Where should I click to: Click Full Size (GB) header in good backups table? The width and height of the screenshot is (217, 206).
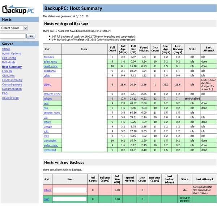click(133, 49)
